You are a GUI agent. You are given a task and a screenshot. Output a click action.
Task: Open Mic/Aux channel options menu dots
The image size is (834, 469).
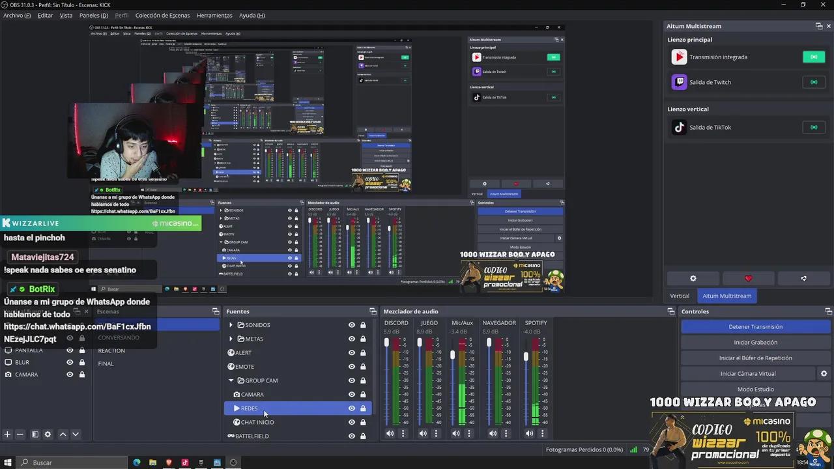(469, 433)
